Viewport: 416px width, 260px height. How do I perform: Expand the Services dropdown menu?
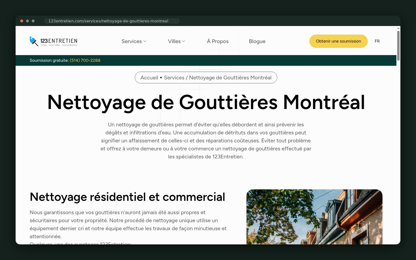click(x=134, y=41)
